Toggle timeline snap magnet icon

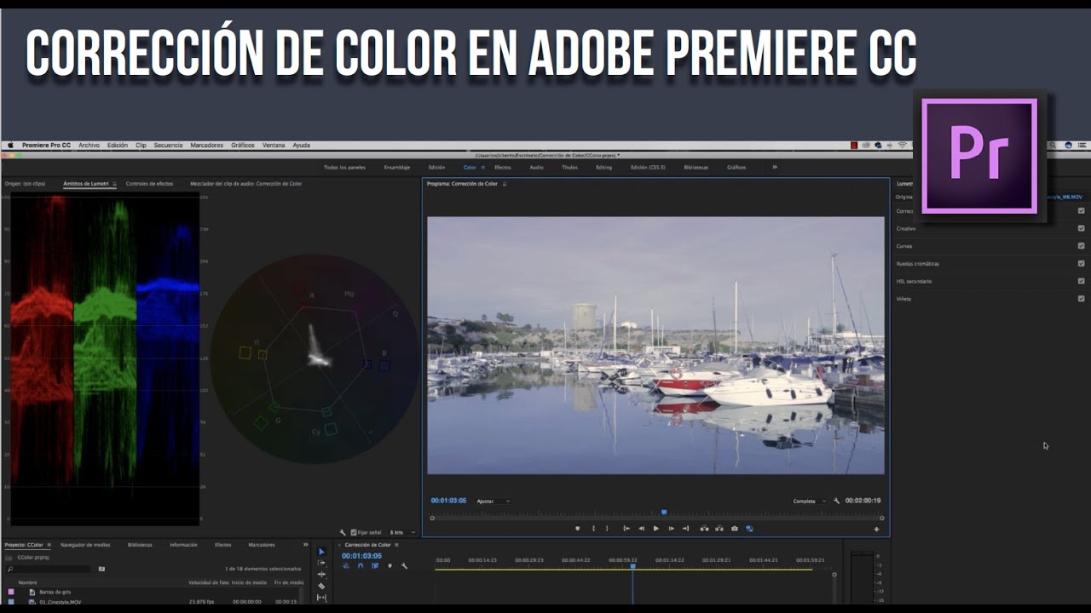coord(361,565)
